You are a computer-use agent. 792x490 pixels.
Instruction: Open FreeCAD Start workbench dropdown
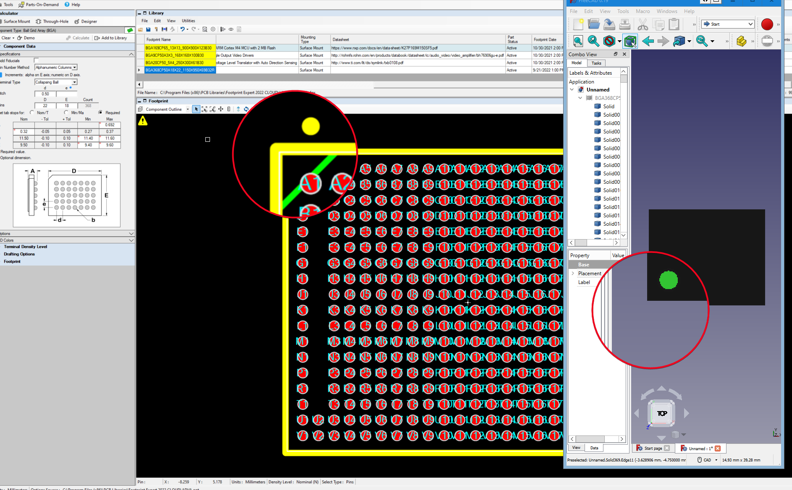coord(750,24)
